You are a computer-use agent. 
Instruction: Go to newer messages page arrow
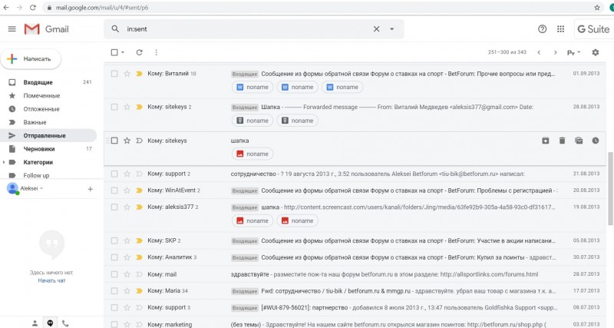click(539, 52)
